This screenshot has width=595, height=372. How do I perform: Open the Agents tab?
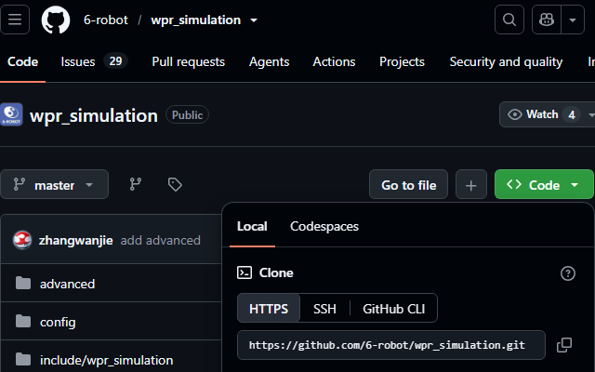(269, 61)
